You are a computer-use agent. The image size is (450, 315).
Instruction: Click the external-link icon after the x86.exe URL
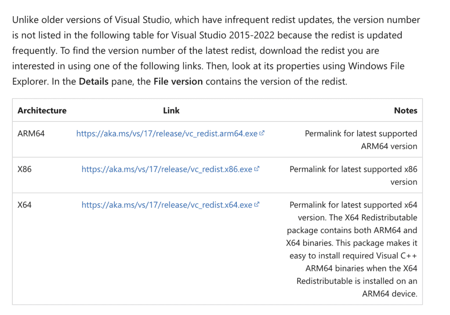(x=257, y=169)
